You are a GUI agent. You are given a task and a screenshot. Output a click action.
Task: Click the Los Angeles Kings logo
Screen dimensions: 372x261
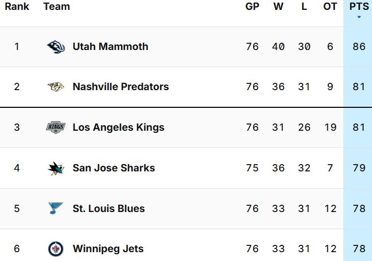coord(56,128)
